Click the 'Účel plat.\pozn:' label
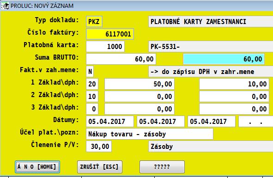Image resolution: width=273 pixels, height=178 pixels. [49, 132]
